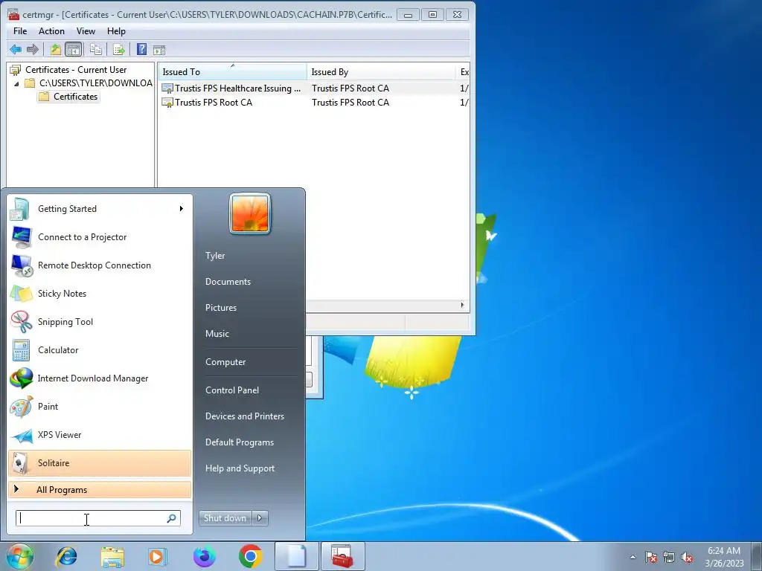Open Windows Explorer from taskbar
This screenshot has width=762, height=571.
point(112,556)
